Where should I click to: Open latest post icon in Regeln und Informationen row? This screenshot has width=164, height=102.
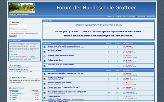133,47
